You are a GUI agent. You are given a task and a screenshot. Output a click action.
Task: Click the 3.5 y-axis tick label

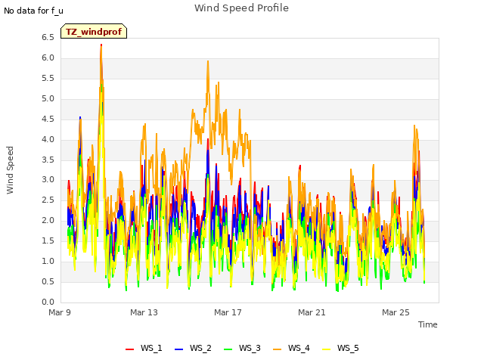(48, 160)
